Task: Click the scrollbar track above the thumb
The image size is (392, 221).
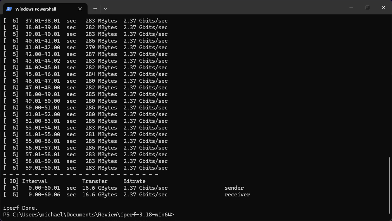Action: 389,88
